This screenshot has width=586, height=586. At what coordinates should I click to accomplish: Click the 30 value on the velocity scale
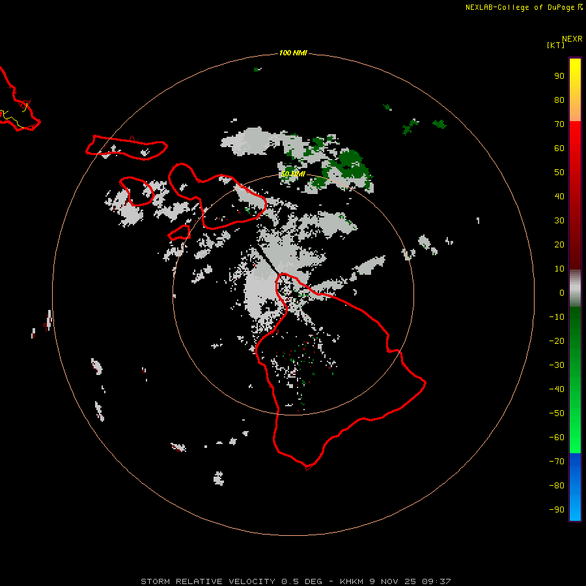click(x=559, y=221)
